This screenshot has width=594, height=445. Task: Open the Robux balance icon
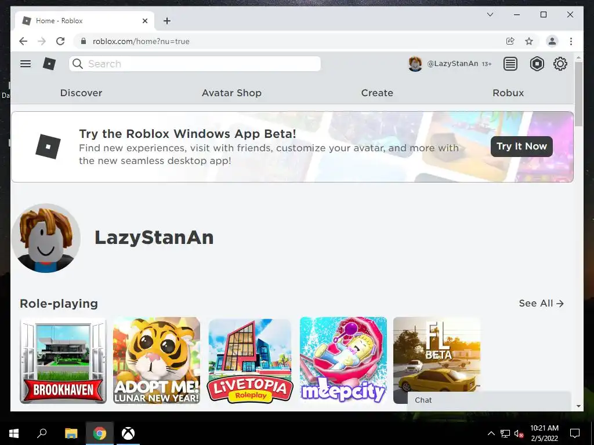[537, 64]
